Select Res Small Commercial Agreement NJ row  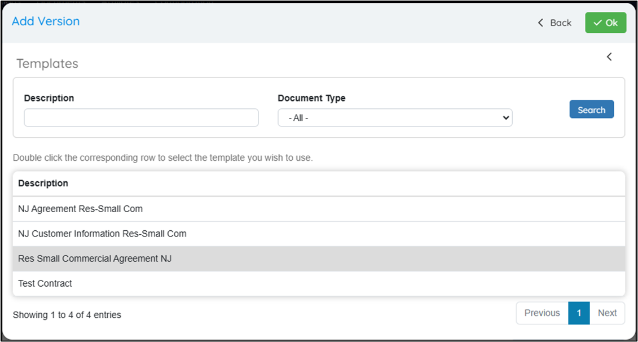[x=319, y=258]
